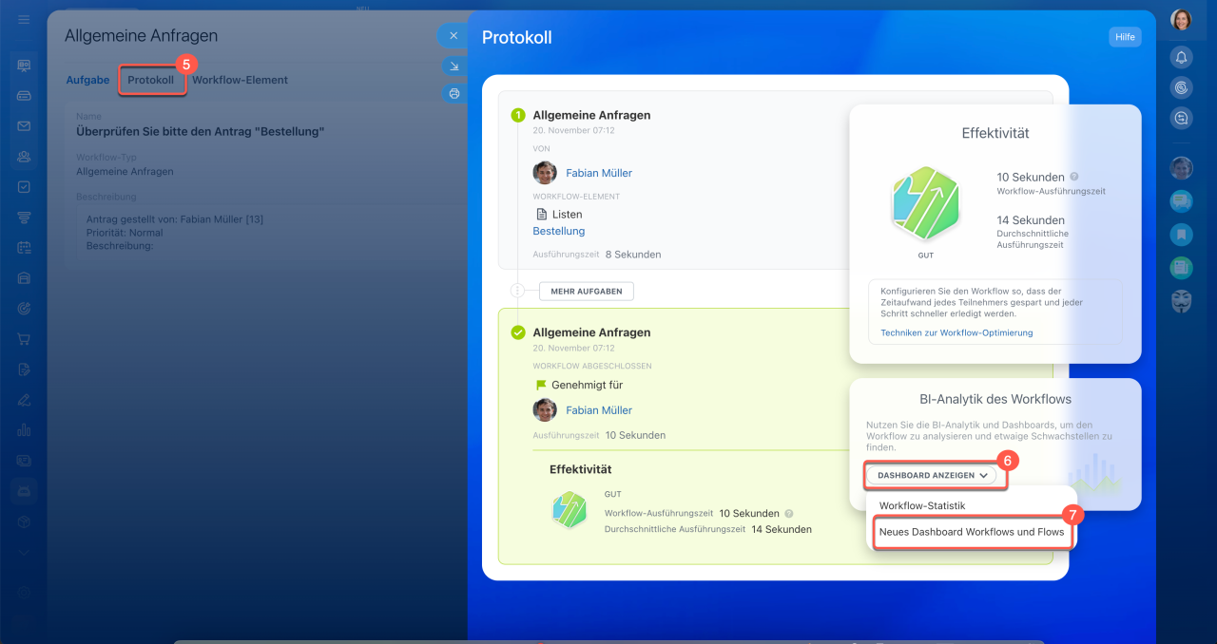Click the user profile avatar at top right
Viewport: 1217px width, 644px height.
coord(1181,20)
